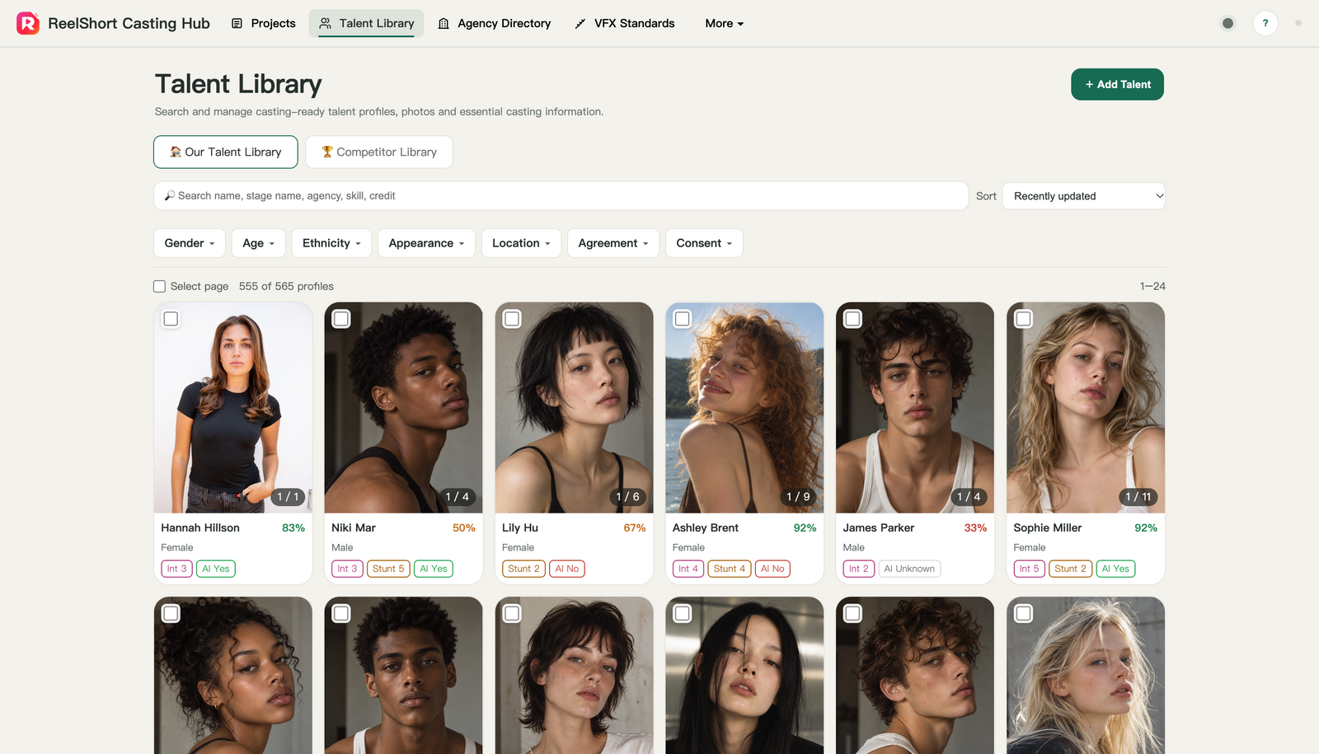Select James Parker's card checkbox
Screen dimensions: 1319x754
pyautogui.click(x=853, y=319)
